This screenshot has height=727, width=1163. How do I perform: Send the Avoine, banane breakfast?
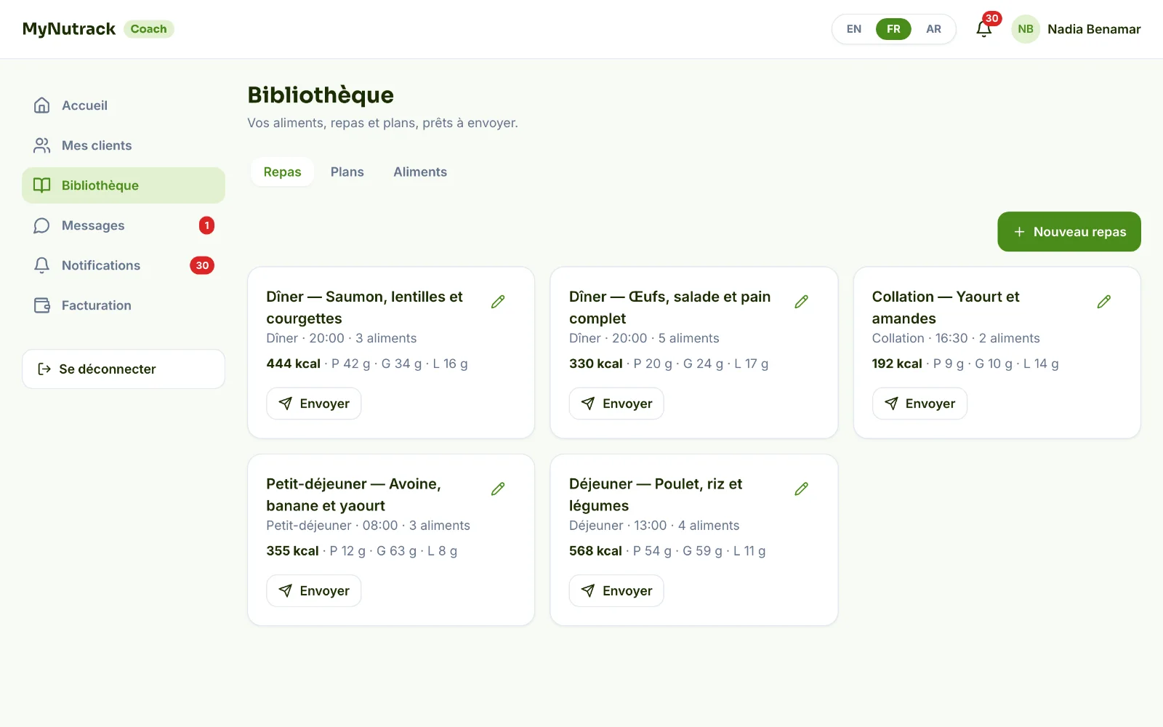(314, 591)
